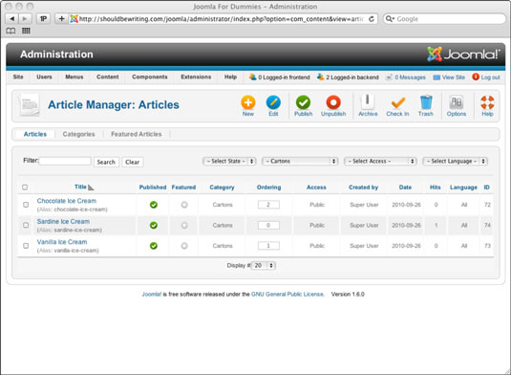Click the Title sort arrow icon
Viewport: 511px width, 375px height.
[91, 187]
